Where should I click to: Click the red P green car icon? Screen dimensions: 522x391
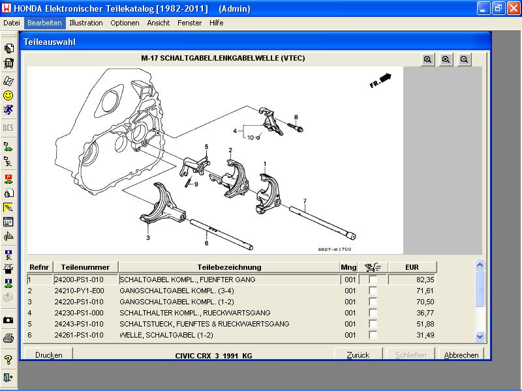point(8,179)
